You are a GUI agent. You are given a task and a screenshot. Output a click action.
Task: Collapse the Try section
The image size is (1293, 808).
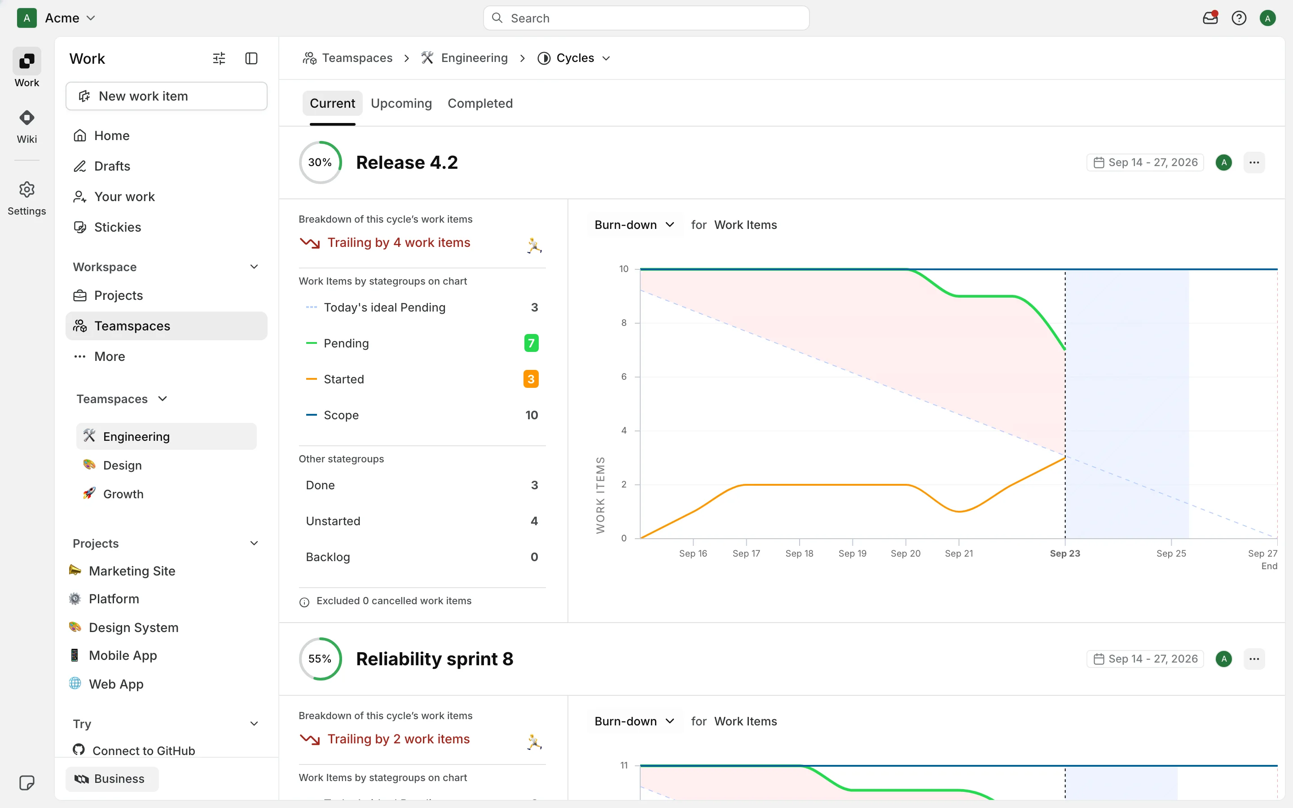254,724
